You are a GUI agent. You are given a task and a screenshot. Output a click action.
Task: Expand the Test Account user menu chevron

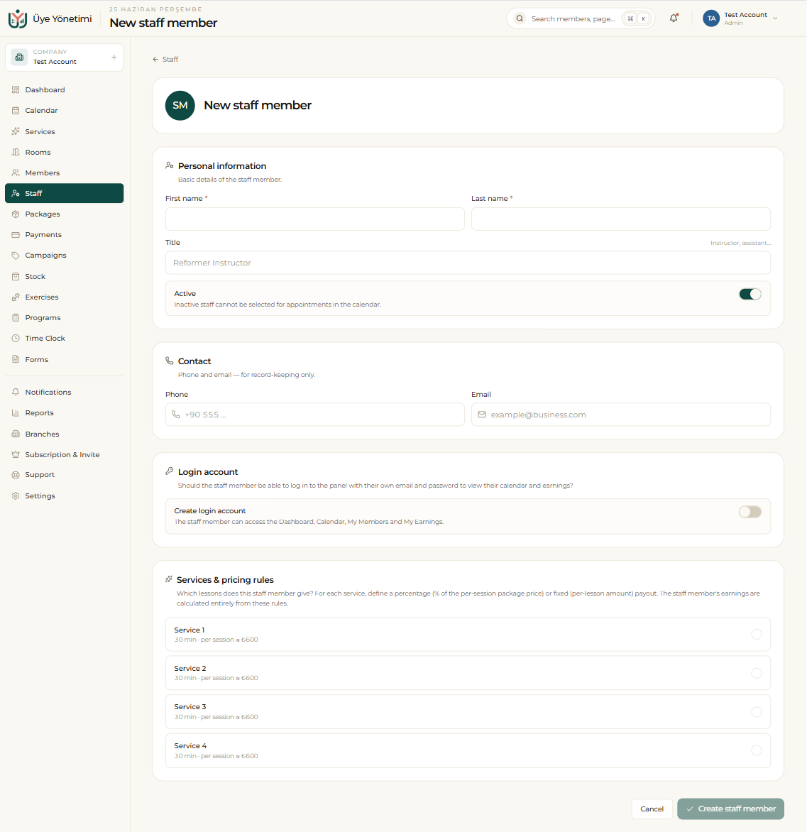tap(775, 18)
